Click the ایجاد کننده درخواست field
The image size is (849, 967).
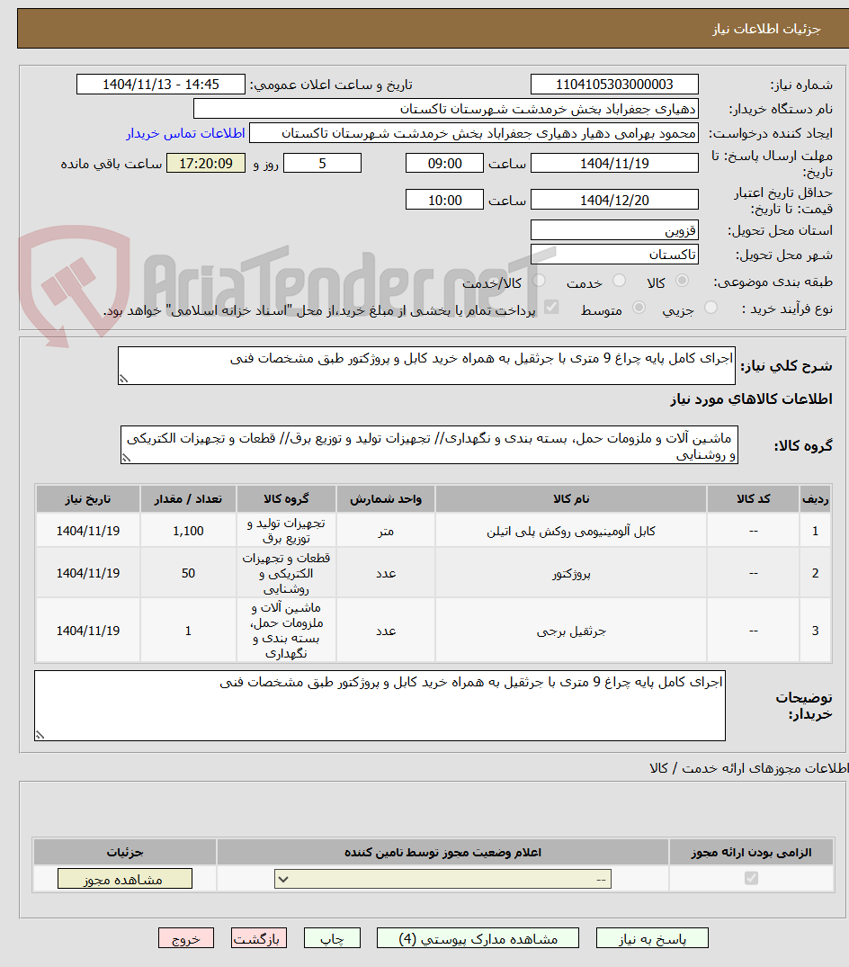pos(474,133)
